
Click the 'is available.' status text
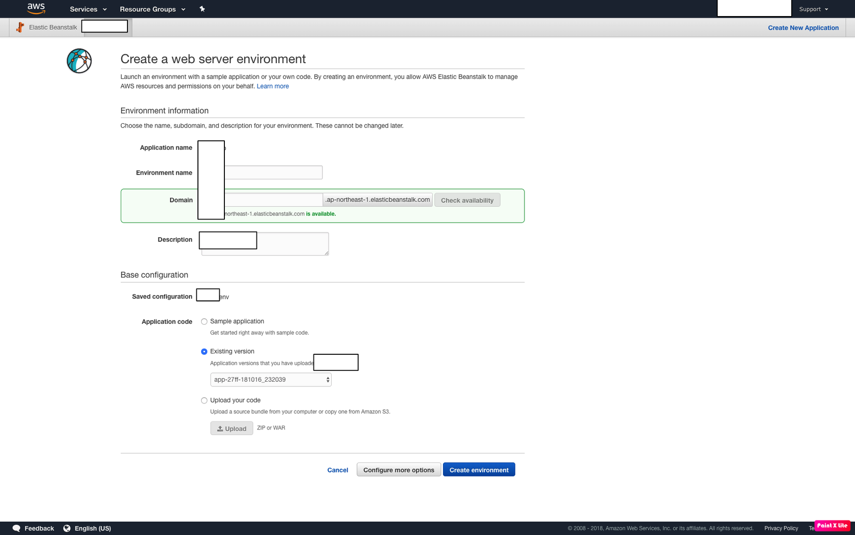click(x=321, y=214)
